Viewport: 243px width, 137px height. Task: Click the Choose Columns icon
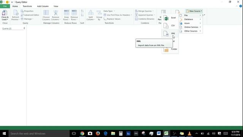click(46, 13)
